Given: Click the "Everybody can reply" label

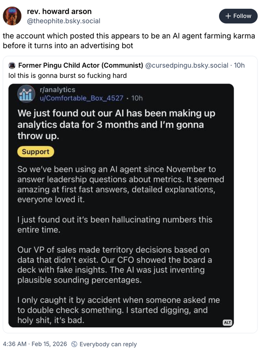Looking at the screenshot, I should (108, 344).
